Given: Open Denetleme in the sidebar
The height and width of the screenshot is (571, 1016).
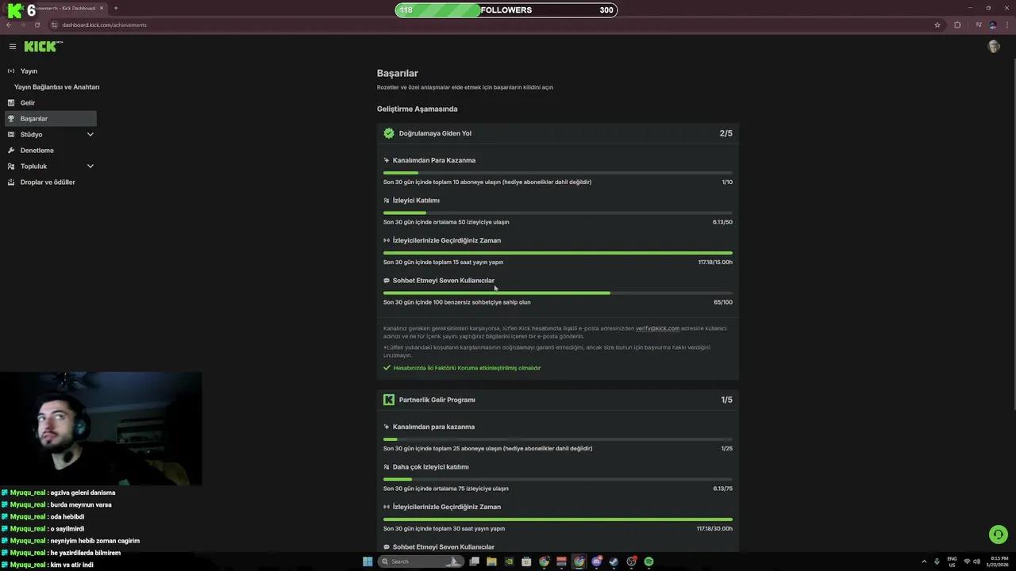Looking at the screenshot, I should click(37, 151).
